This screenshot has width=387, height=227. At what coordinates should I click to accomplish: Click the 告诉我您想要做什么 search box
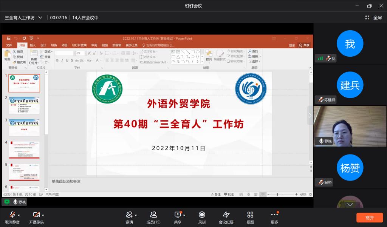(x=158, y=45)
